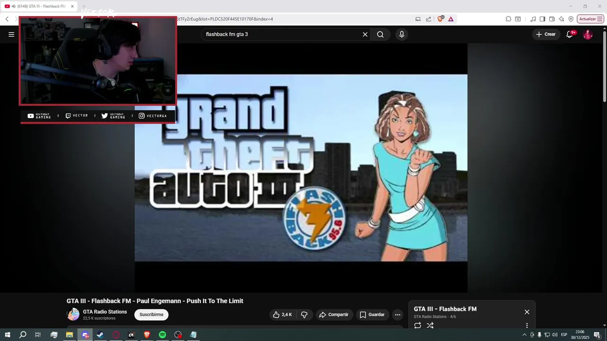Image resolution: width=607 pixels, height=341 pixels.
Task: Open the Windows Start menu
Action: [x=8, y=335]
